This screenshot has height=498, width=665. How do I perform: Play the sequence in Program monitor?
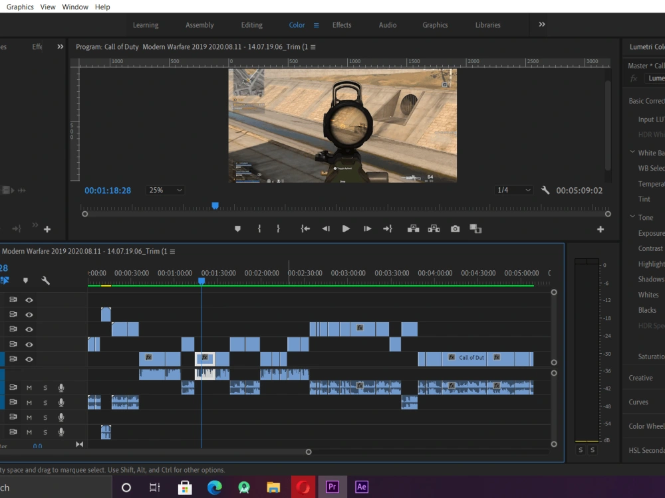[346, 229]
